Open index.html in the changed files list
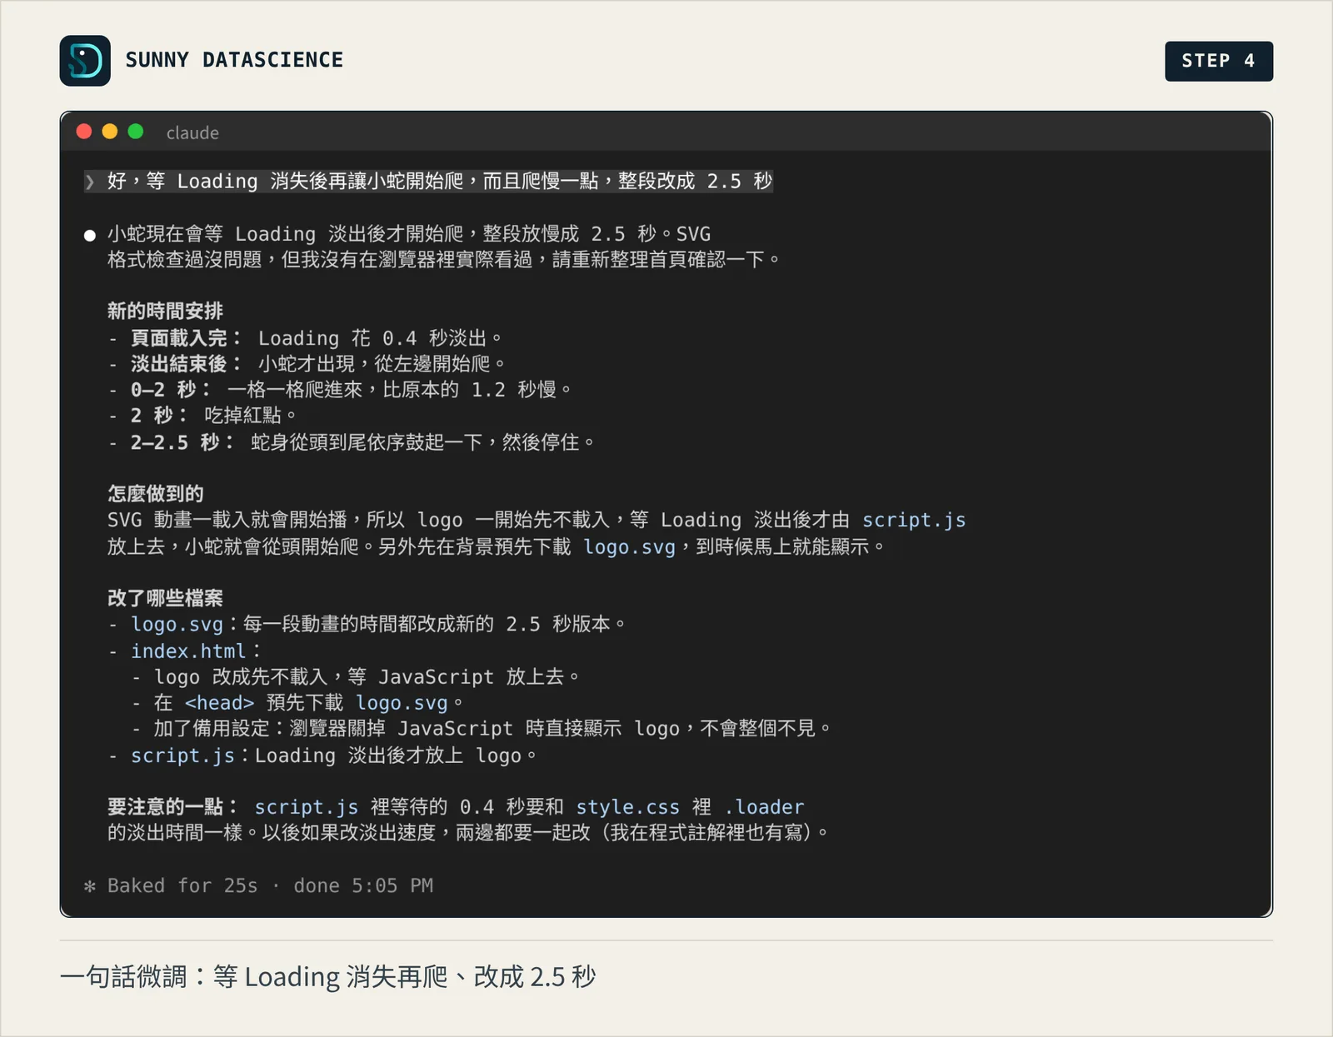This screenshot has height=1037, width=1333. click(x=188, y=651)
